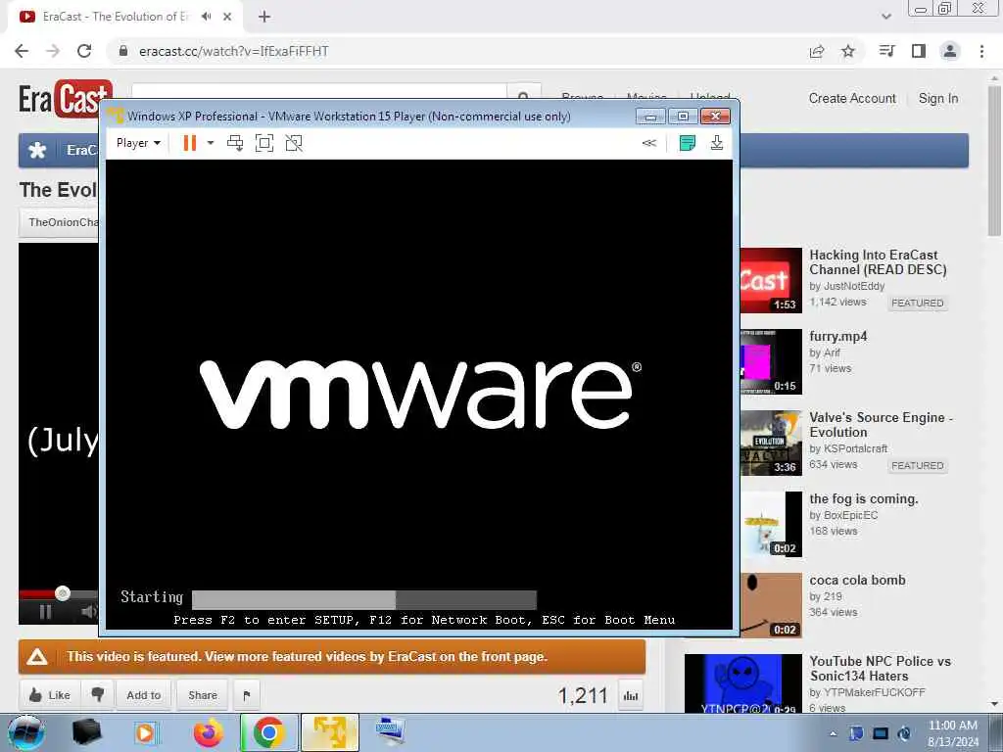Open the fog is coming thumbnail
This screenshot has width=1003, height=752.
(x=771, y=525)
